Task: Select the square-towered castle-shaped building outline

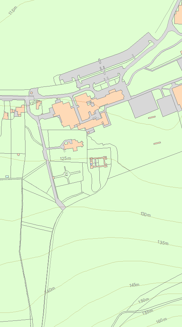Action: [98, 162]
